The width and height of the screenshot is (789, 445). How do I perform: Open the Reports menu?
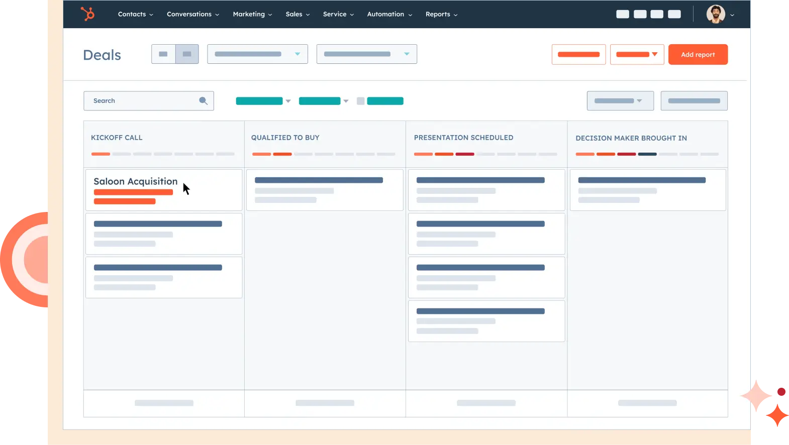(441, 14)
